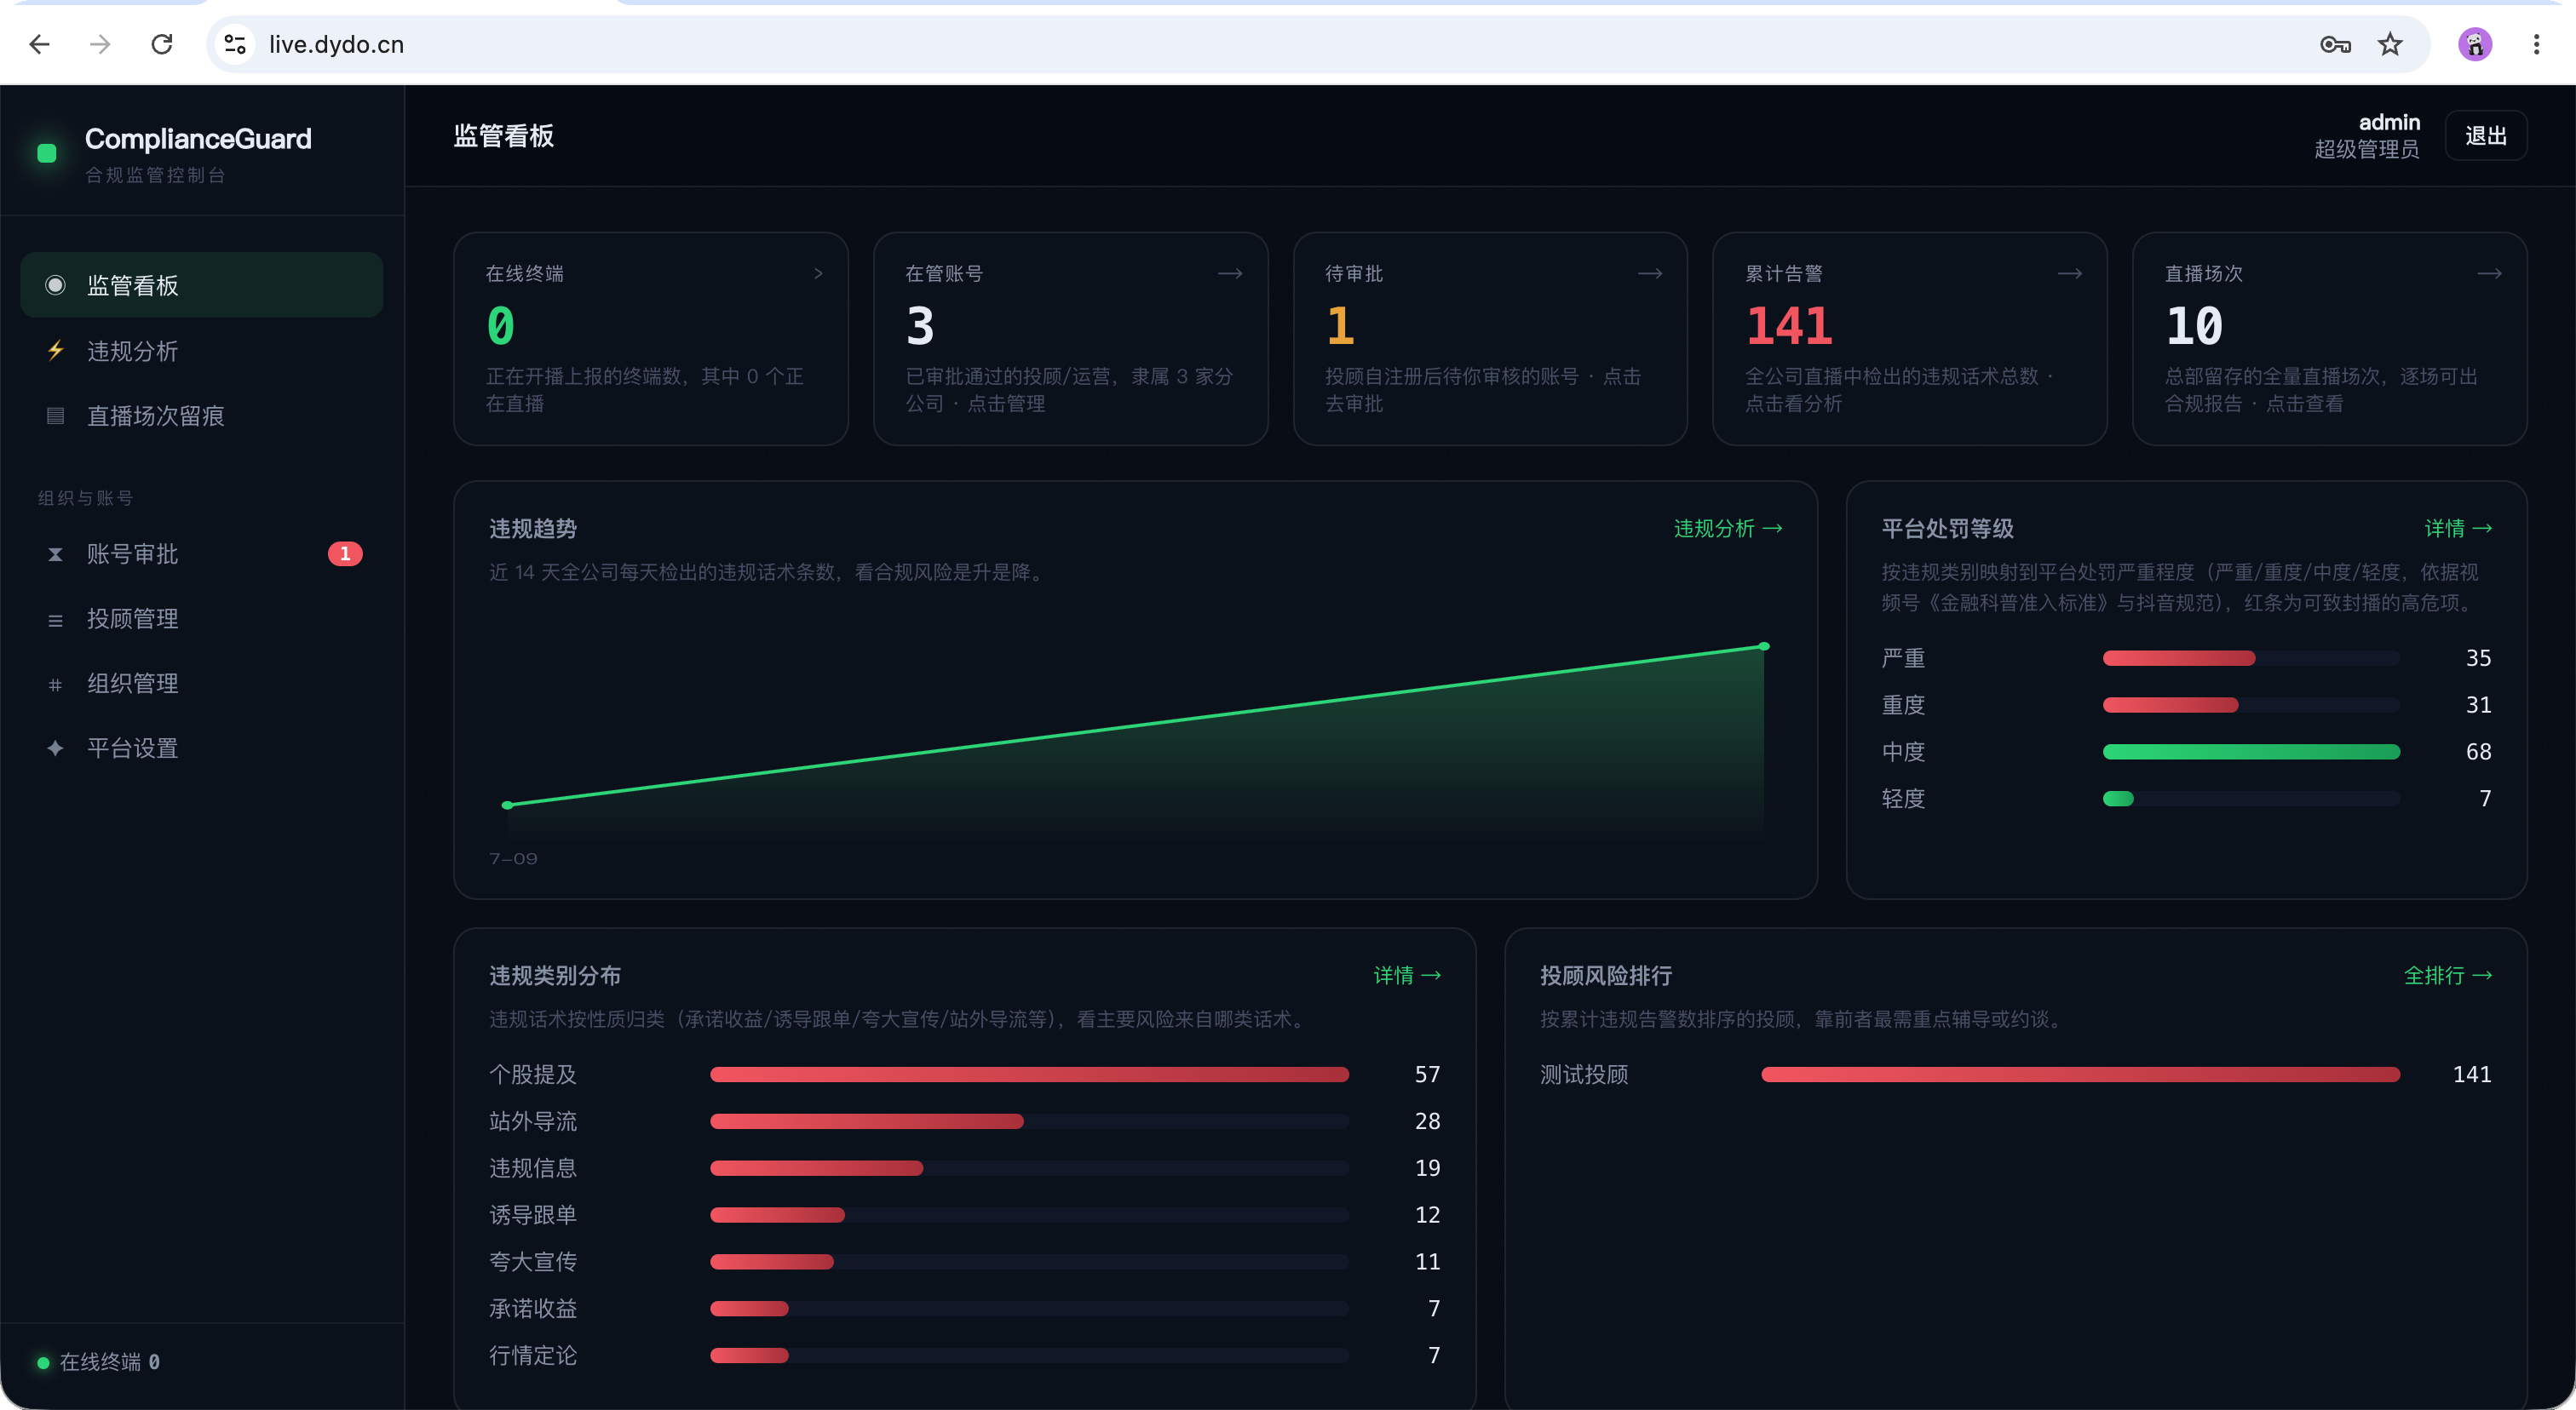The height and width of the screenshot is (1410, 2576).
Task: Click the sparkle icon beside 平台设置
Action: pos(56,748)
